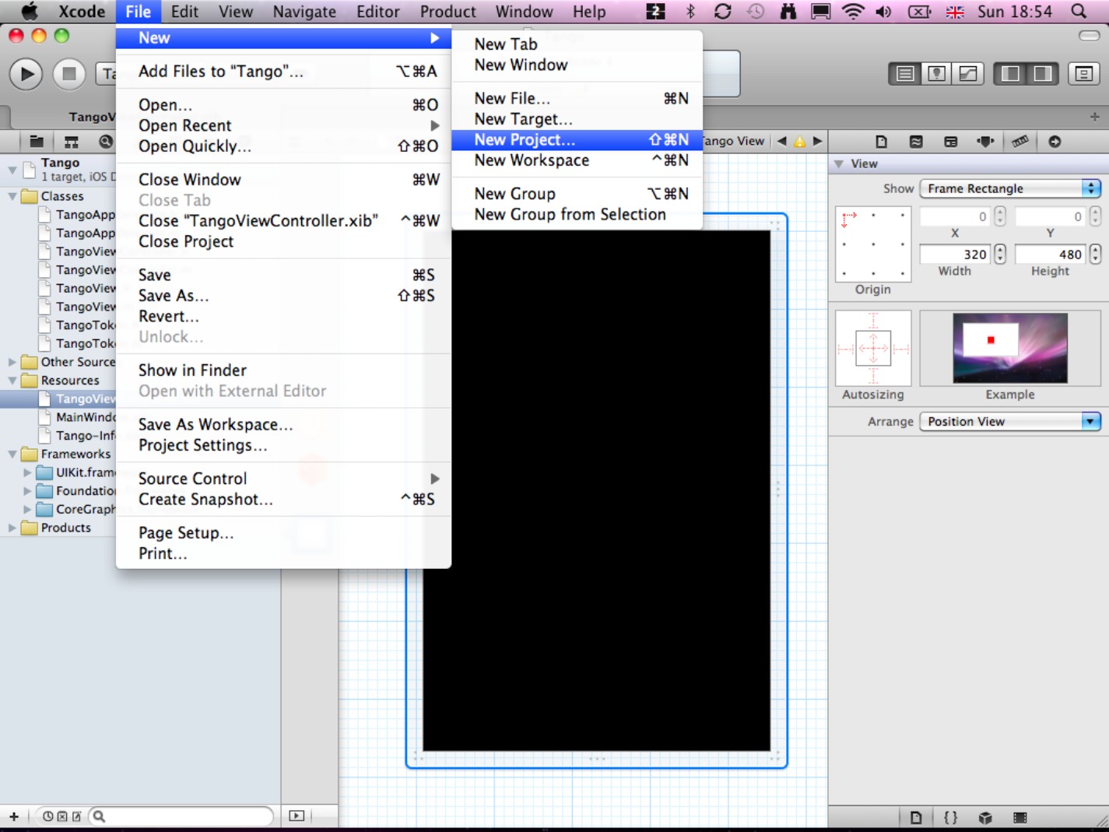Select the Standard editor button
The image size is (1109, 832).
(x=904, y=74)
